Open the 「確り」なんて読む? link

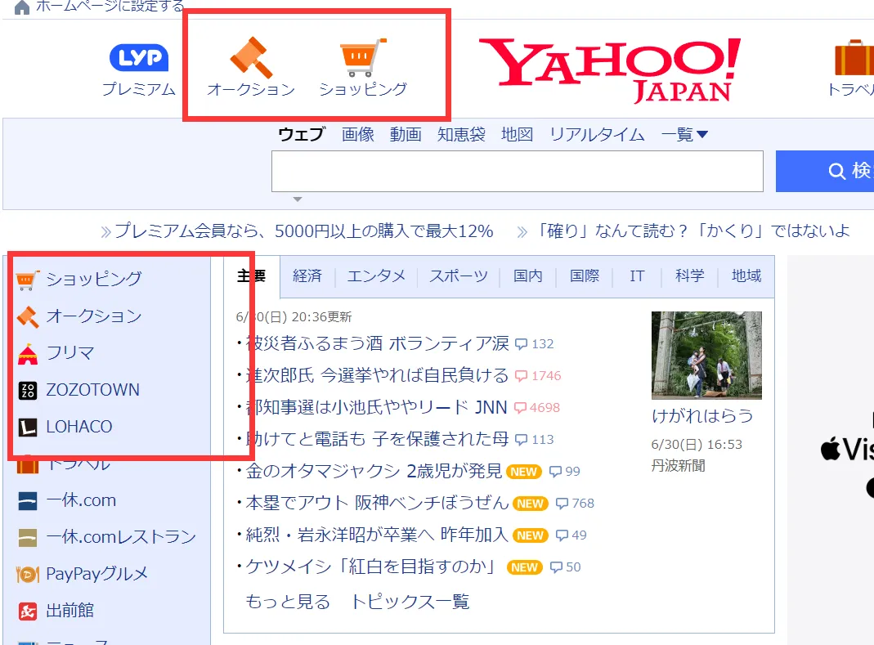pos(692,231)
